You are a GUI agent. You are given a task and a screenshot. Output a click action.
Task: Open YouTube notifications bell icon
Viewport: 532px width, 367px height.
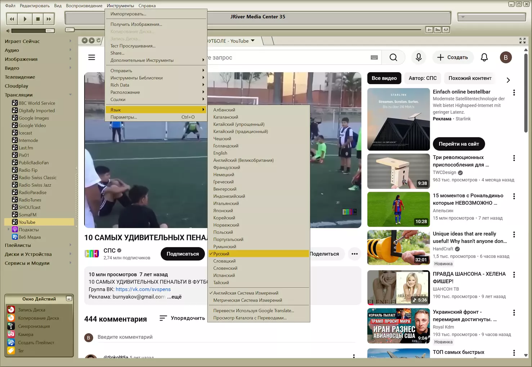point(484,57)
